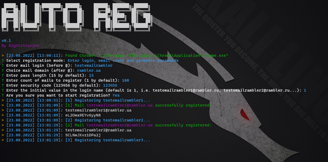Click the security code value 123456
This screenshot has width=328, height=162.
(x=110, y=85)
